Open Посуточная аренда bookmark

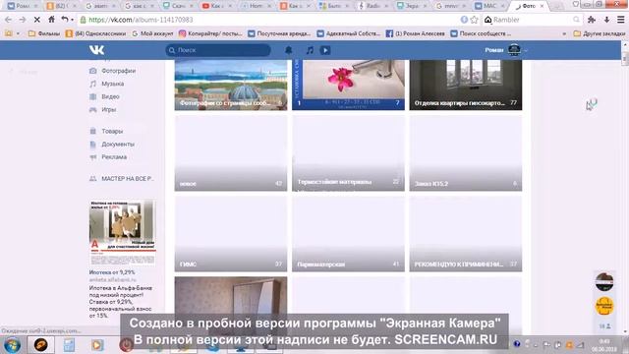[x=279, y=33]
